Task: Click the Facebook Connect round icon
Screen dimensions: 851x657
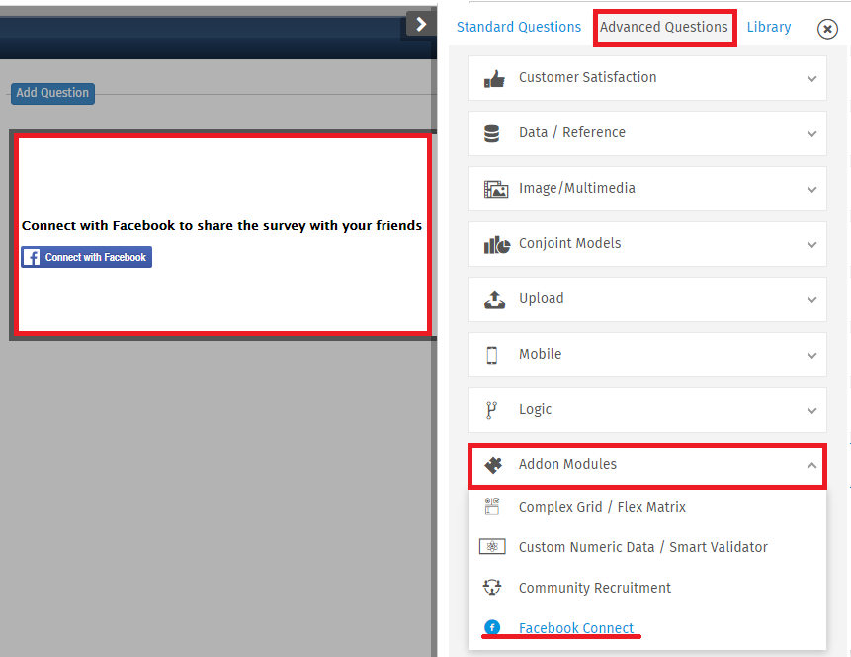Action: [492, 627]
